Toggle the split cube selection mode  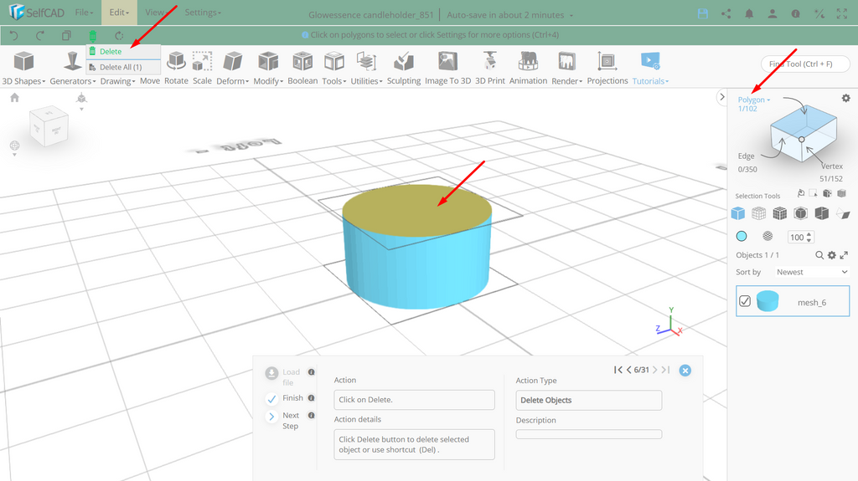coord(821,213)
